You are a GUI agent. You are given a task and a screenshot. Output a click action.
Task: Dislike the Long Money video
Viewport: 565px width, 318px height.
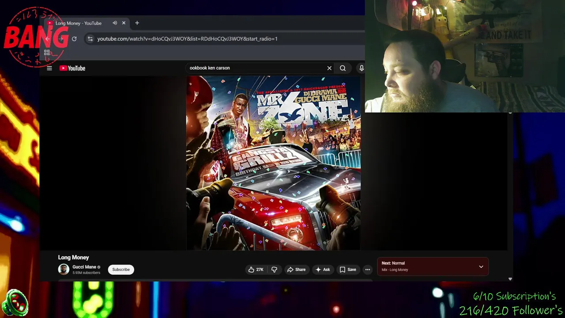point(274,269)
